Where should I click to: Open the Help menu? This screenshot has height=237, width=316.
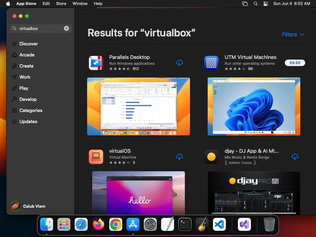coord(98,4)
